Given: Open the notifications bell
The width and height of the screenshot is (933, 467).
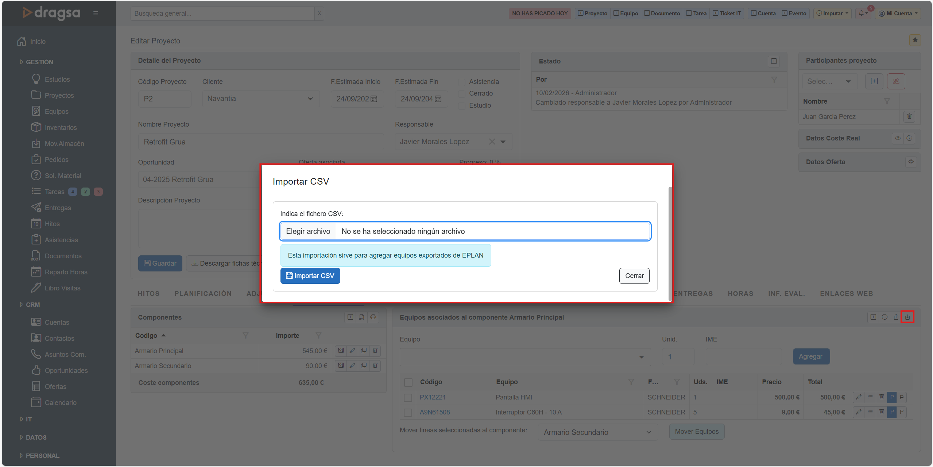Looking at the screenshot, I should coord(862,13).
